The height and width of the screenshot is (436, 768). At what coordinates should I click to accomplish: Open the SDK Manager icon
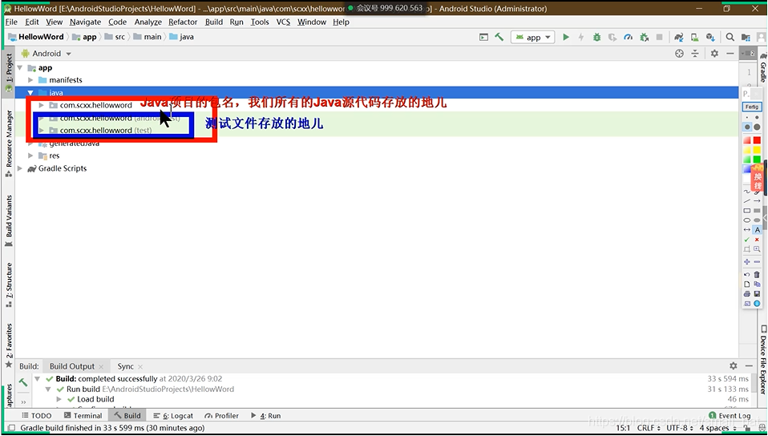tap(710, 37)
